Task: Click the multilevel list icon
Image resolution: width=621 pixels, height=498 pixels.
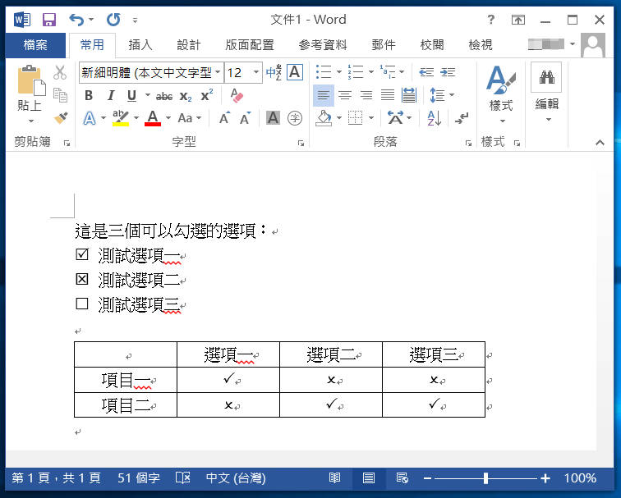Action: point(388,72)
